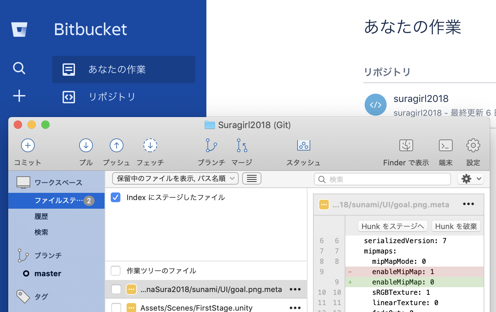
Task: Open the コミット (Commit) tool
Action: 28,145
